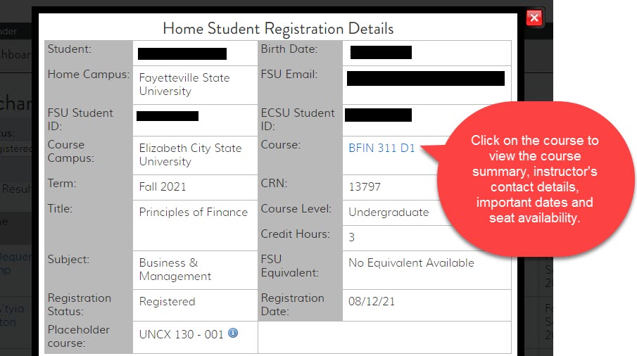
Task: Click the Registered status value
Action: point(167,301)
